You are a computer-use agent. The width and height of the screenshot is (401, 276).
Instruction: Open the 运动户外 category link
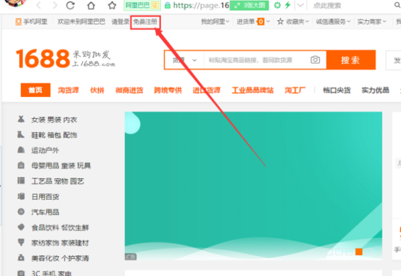(45, 150)
